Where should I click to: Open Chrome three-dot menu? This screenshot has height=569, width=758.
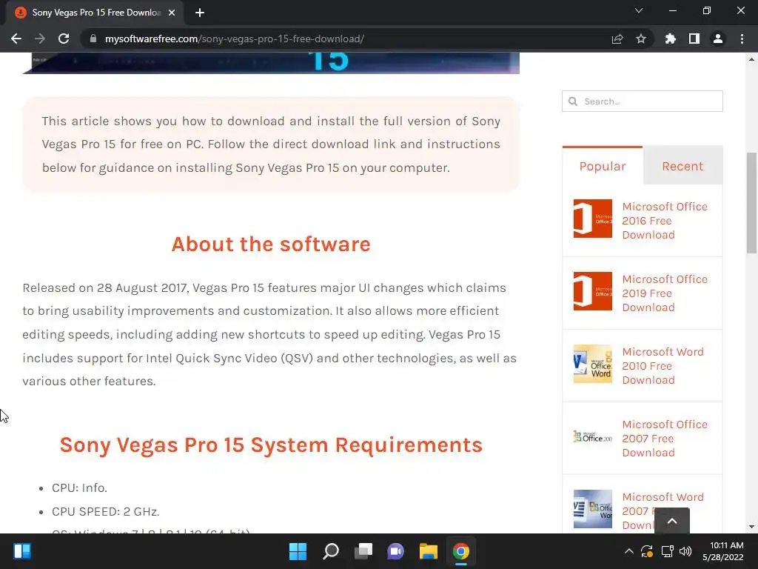tap(742, 39)
